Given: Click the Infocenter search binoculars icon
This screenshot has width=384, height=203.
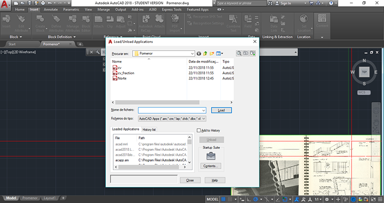Looking at the screenshot, I should [270, 3].
